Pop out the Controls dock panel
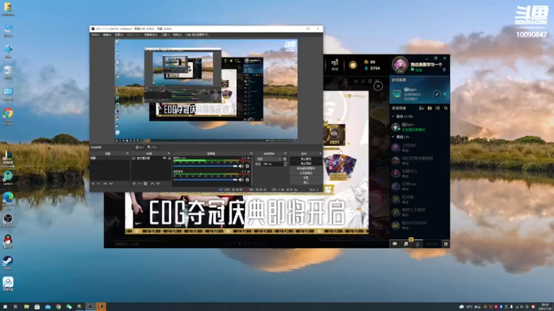Viewport: 554px width, 311px height. (320, 153)
